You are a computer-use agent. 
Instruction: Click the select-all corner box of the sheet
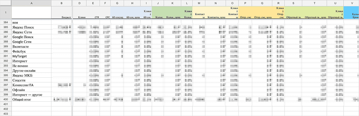[6, 3]
